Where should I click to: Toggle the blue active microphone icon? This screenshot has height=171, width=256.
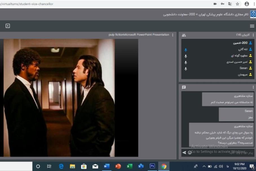tap(186, 50)
